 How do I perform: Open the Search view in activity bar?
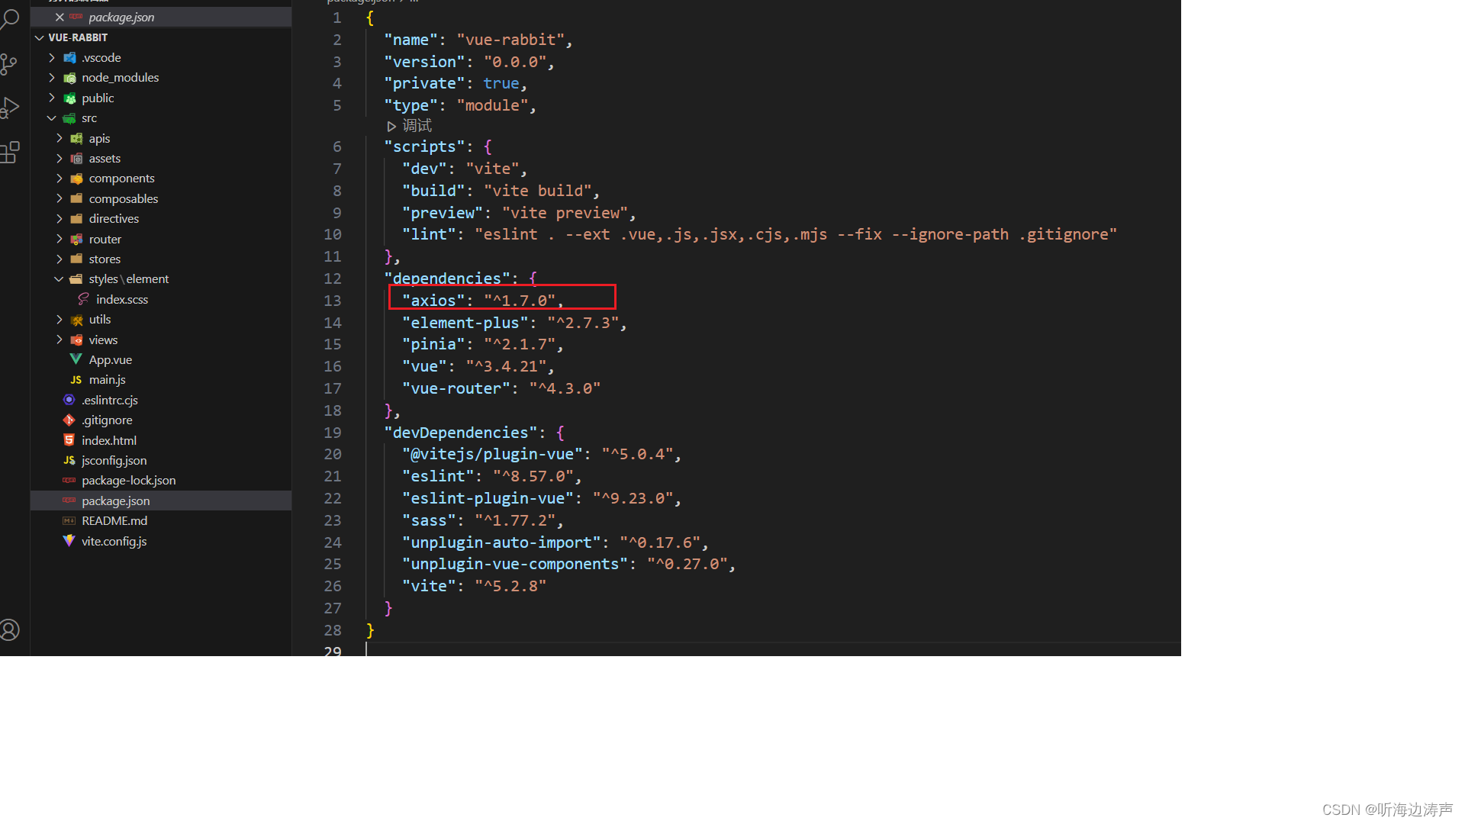pos(11,18)
